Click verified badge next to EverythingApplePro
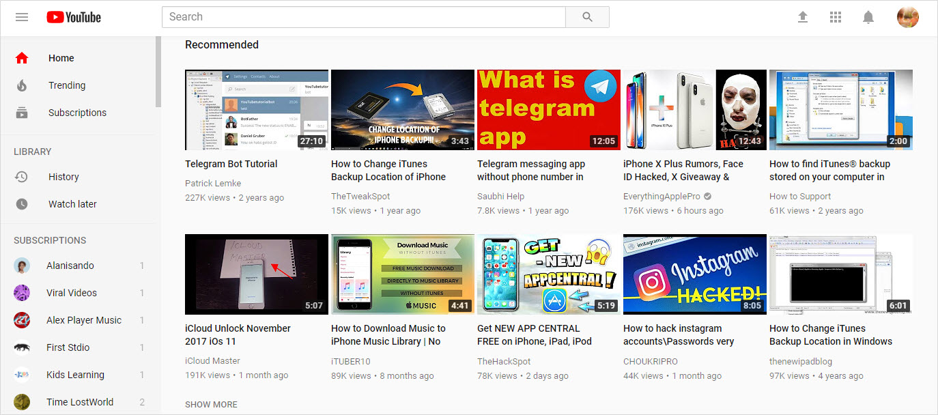 click(x=707, y=197)
